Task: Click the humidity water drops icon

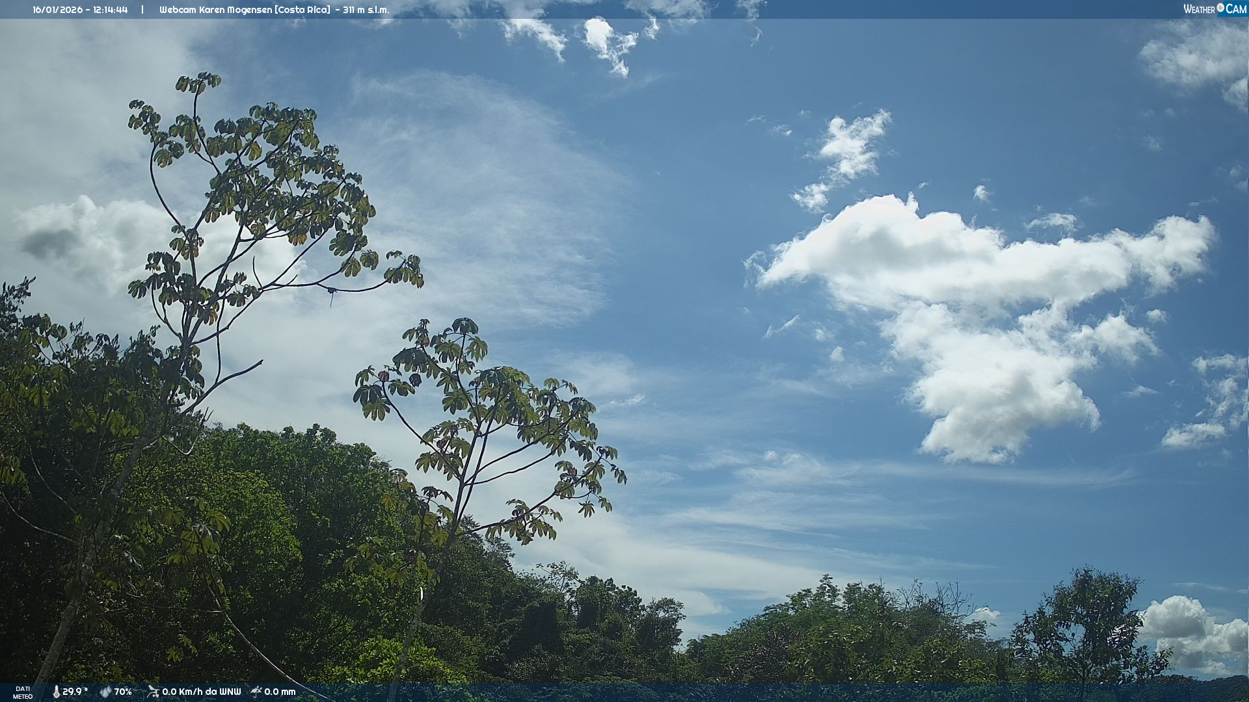Action: (x=105, y=692)
